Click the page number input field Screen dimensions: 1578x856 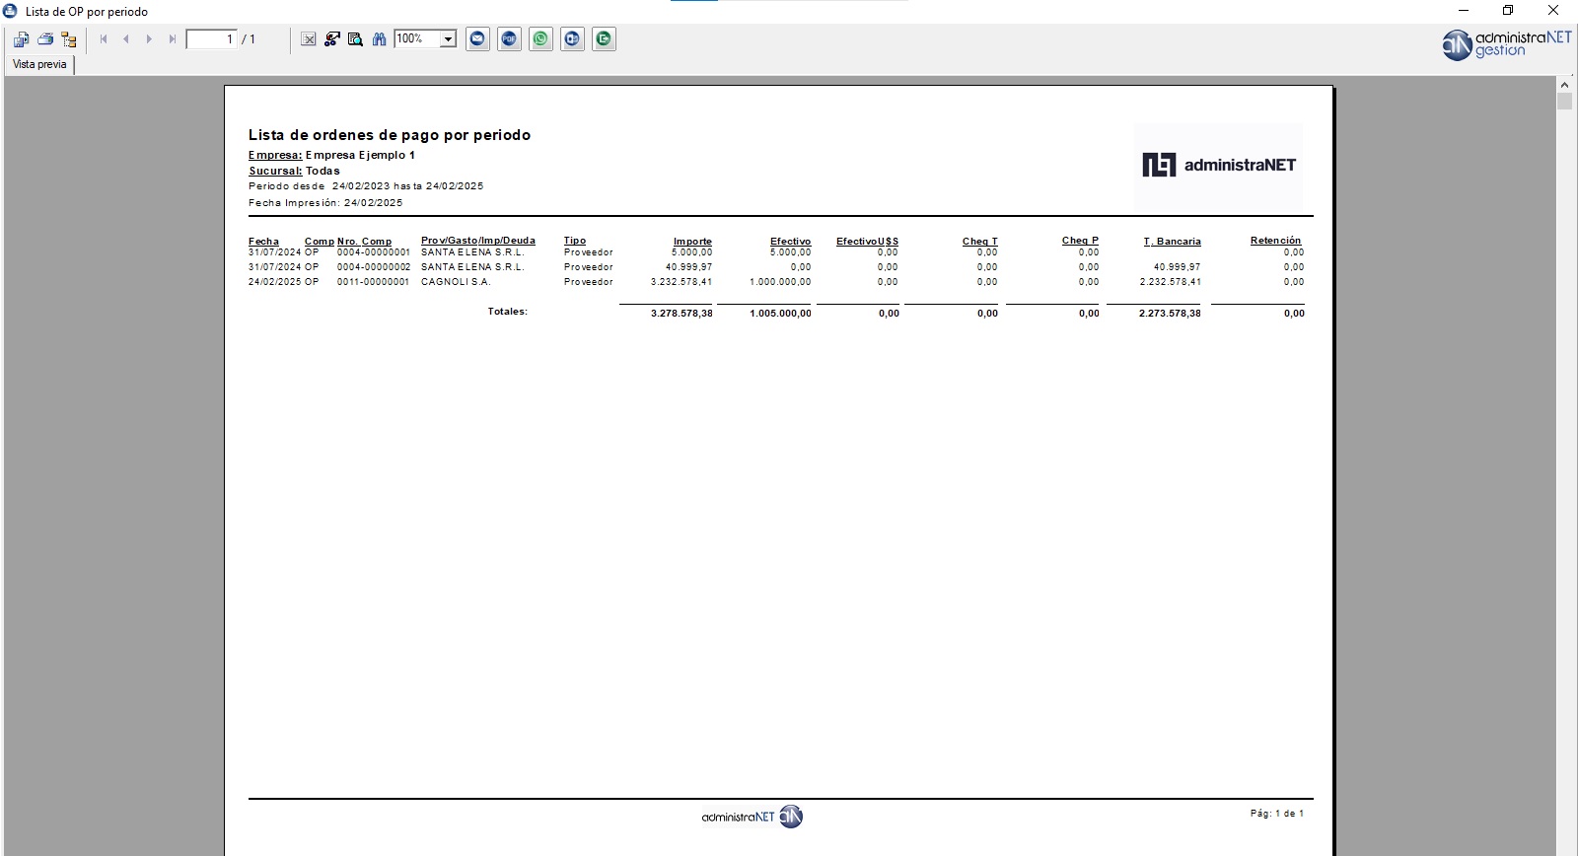(x=212, y=39)
